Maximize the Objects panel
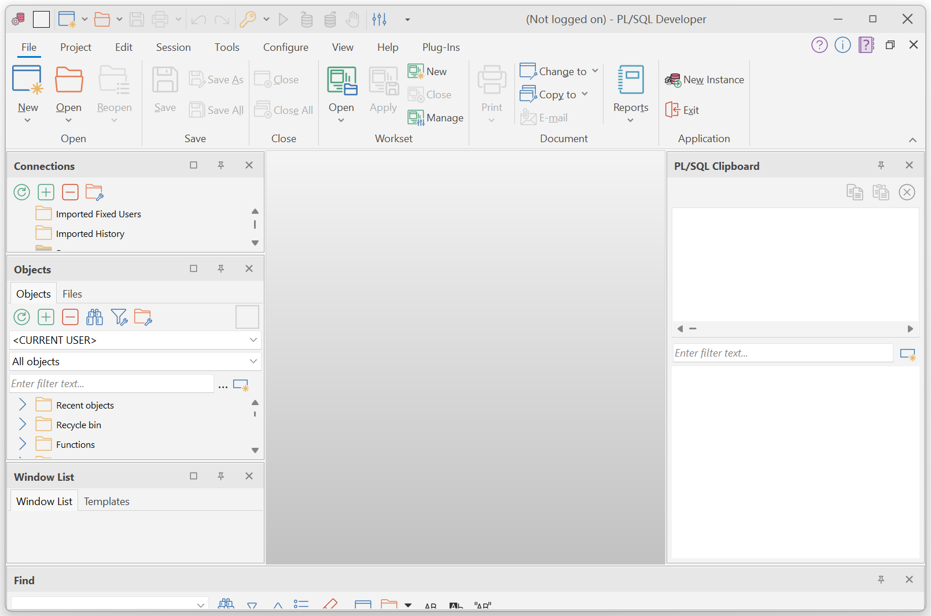Screen dimensions: 931x616 click(x=194, y=269)
